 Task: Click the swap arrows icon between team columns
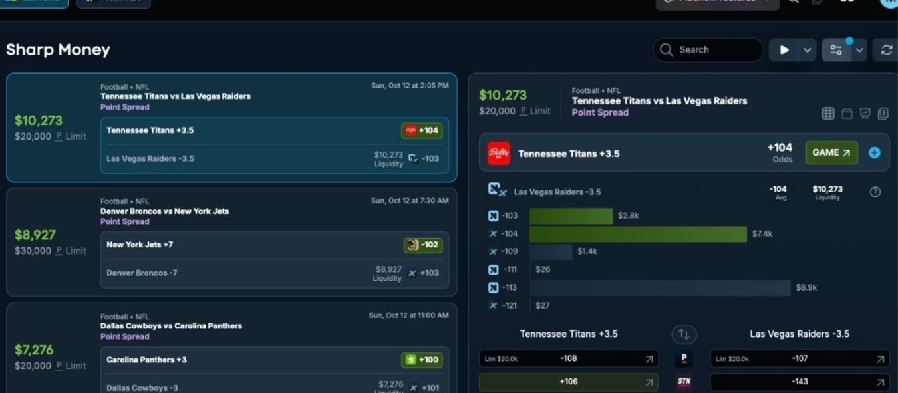[684, 334]
